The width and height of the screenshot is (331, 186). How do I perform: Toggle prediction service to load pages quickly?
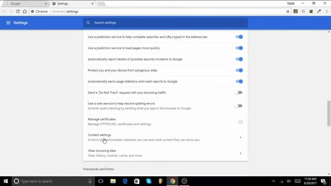(239, 48)
